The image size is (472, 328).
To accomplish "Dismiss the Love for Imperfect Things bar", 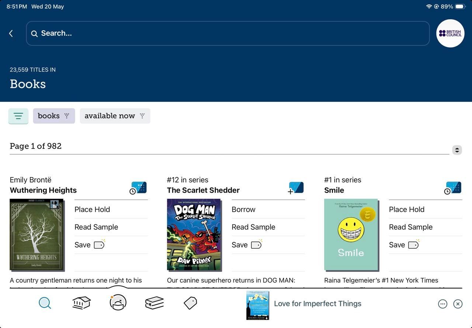I will [x=458, y=304].
